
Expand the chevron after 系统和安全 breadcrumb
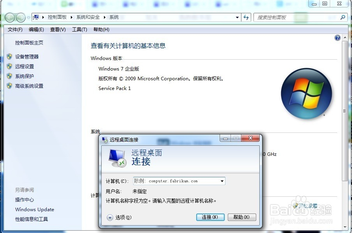pyautogui.click(x=104, y=17)
